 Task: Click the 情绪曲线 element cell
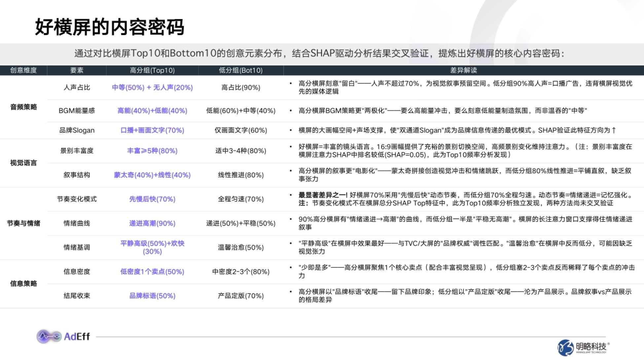pyautogui.click(x=77, y=223)
